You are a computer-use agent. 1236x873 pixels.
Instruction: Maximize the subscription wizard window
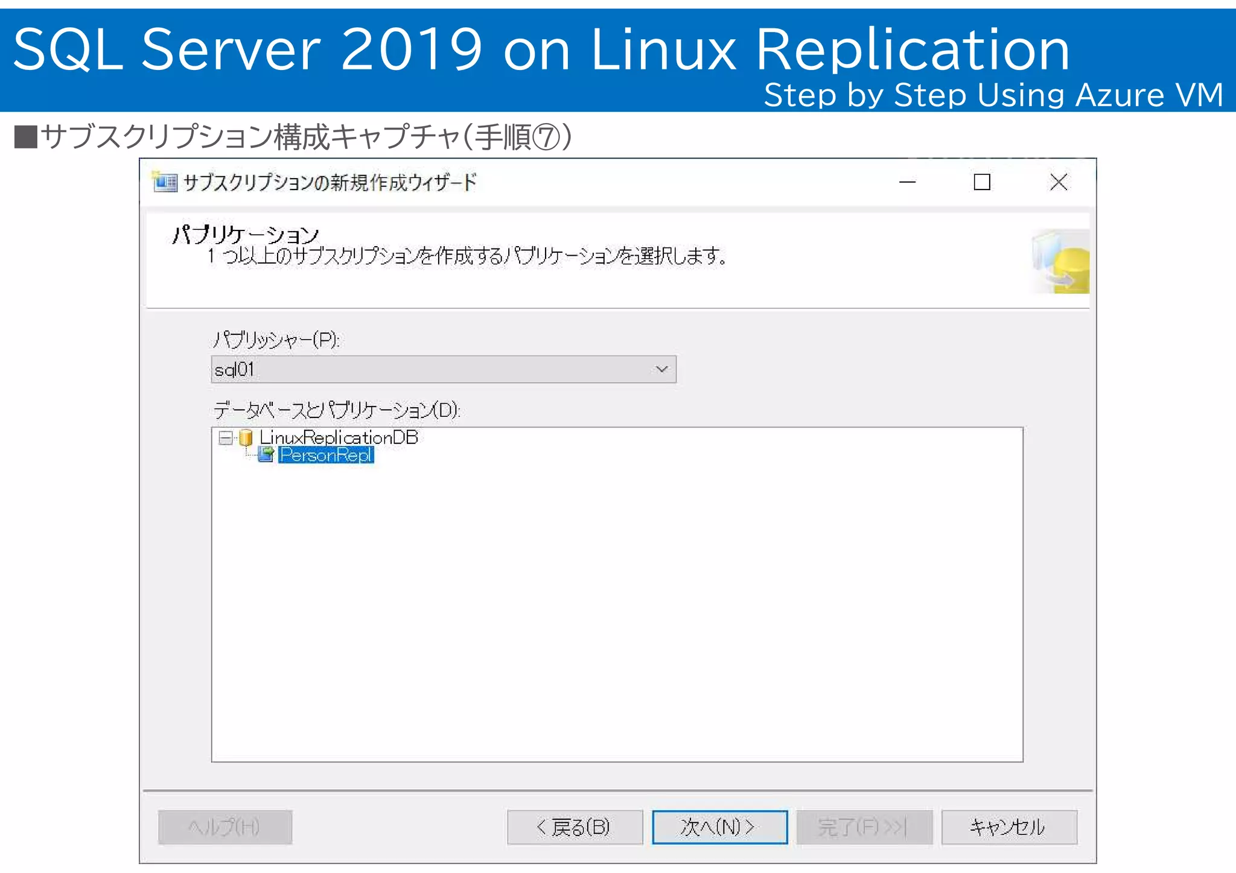point(982,182)
